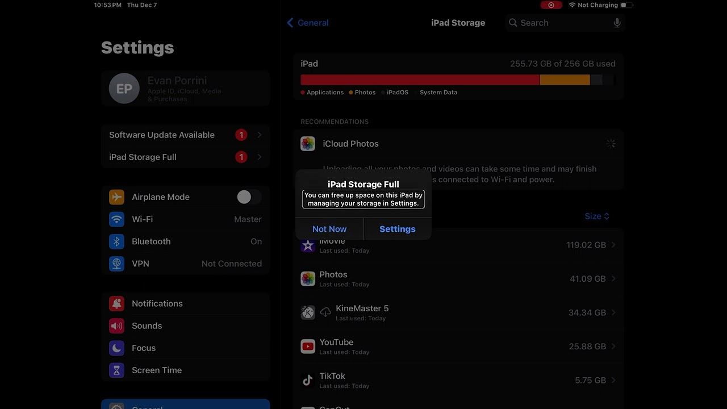
Task: Tap Software Update Available label
Action: tap(162, 135)
